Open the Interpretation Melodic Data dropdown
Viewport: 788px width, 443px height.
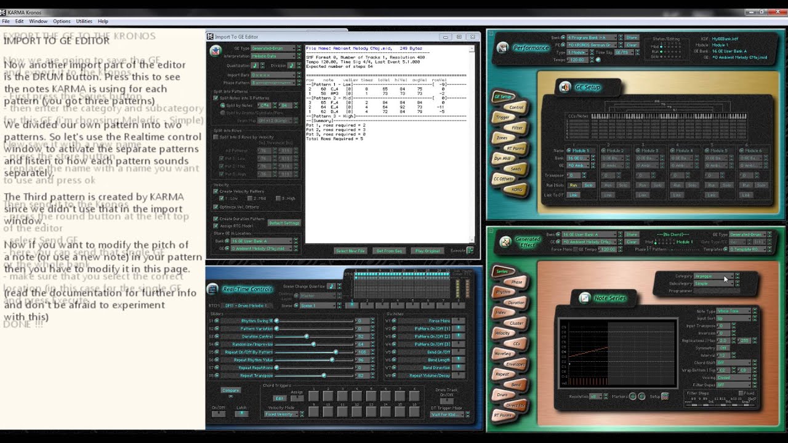pos(273,56)
